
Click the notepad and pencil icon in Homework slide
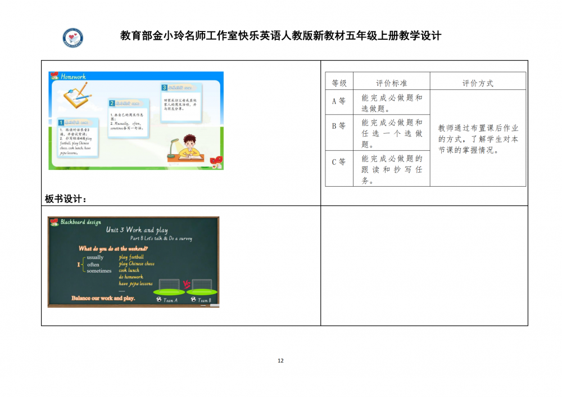[x=77, y=94]
